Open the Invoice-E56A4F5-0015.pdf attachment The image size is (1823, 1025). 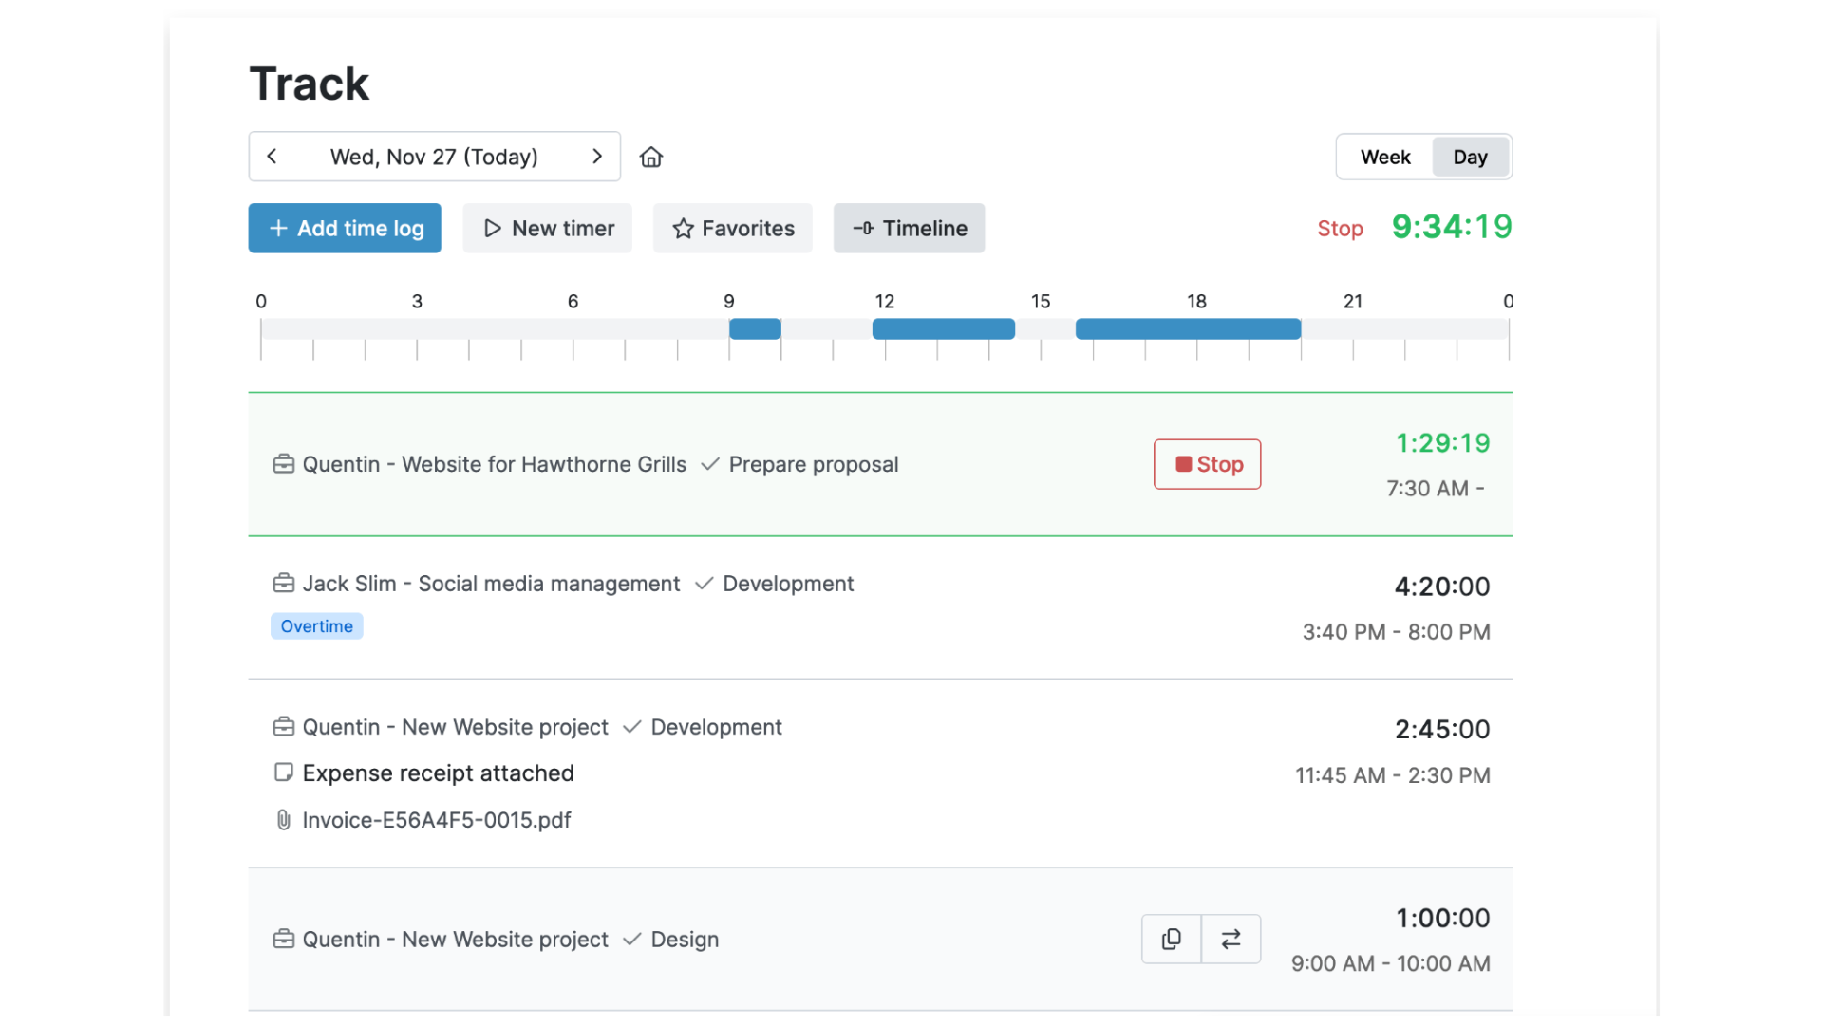(437, 820)
